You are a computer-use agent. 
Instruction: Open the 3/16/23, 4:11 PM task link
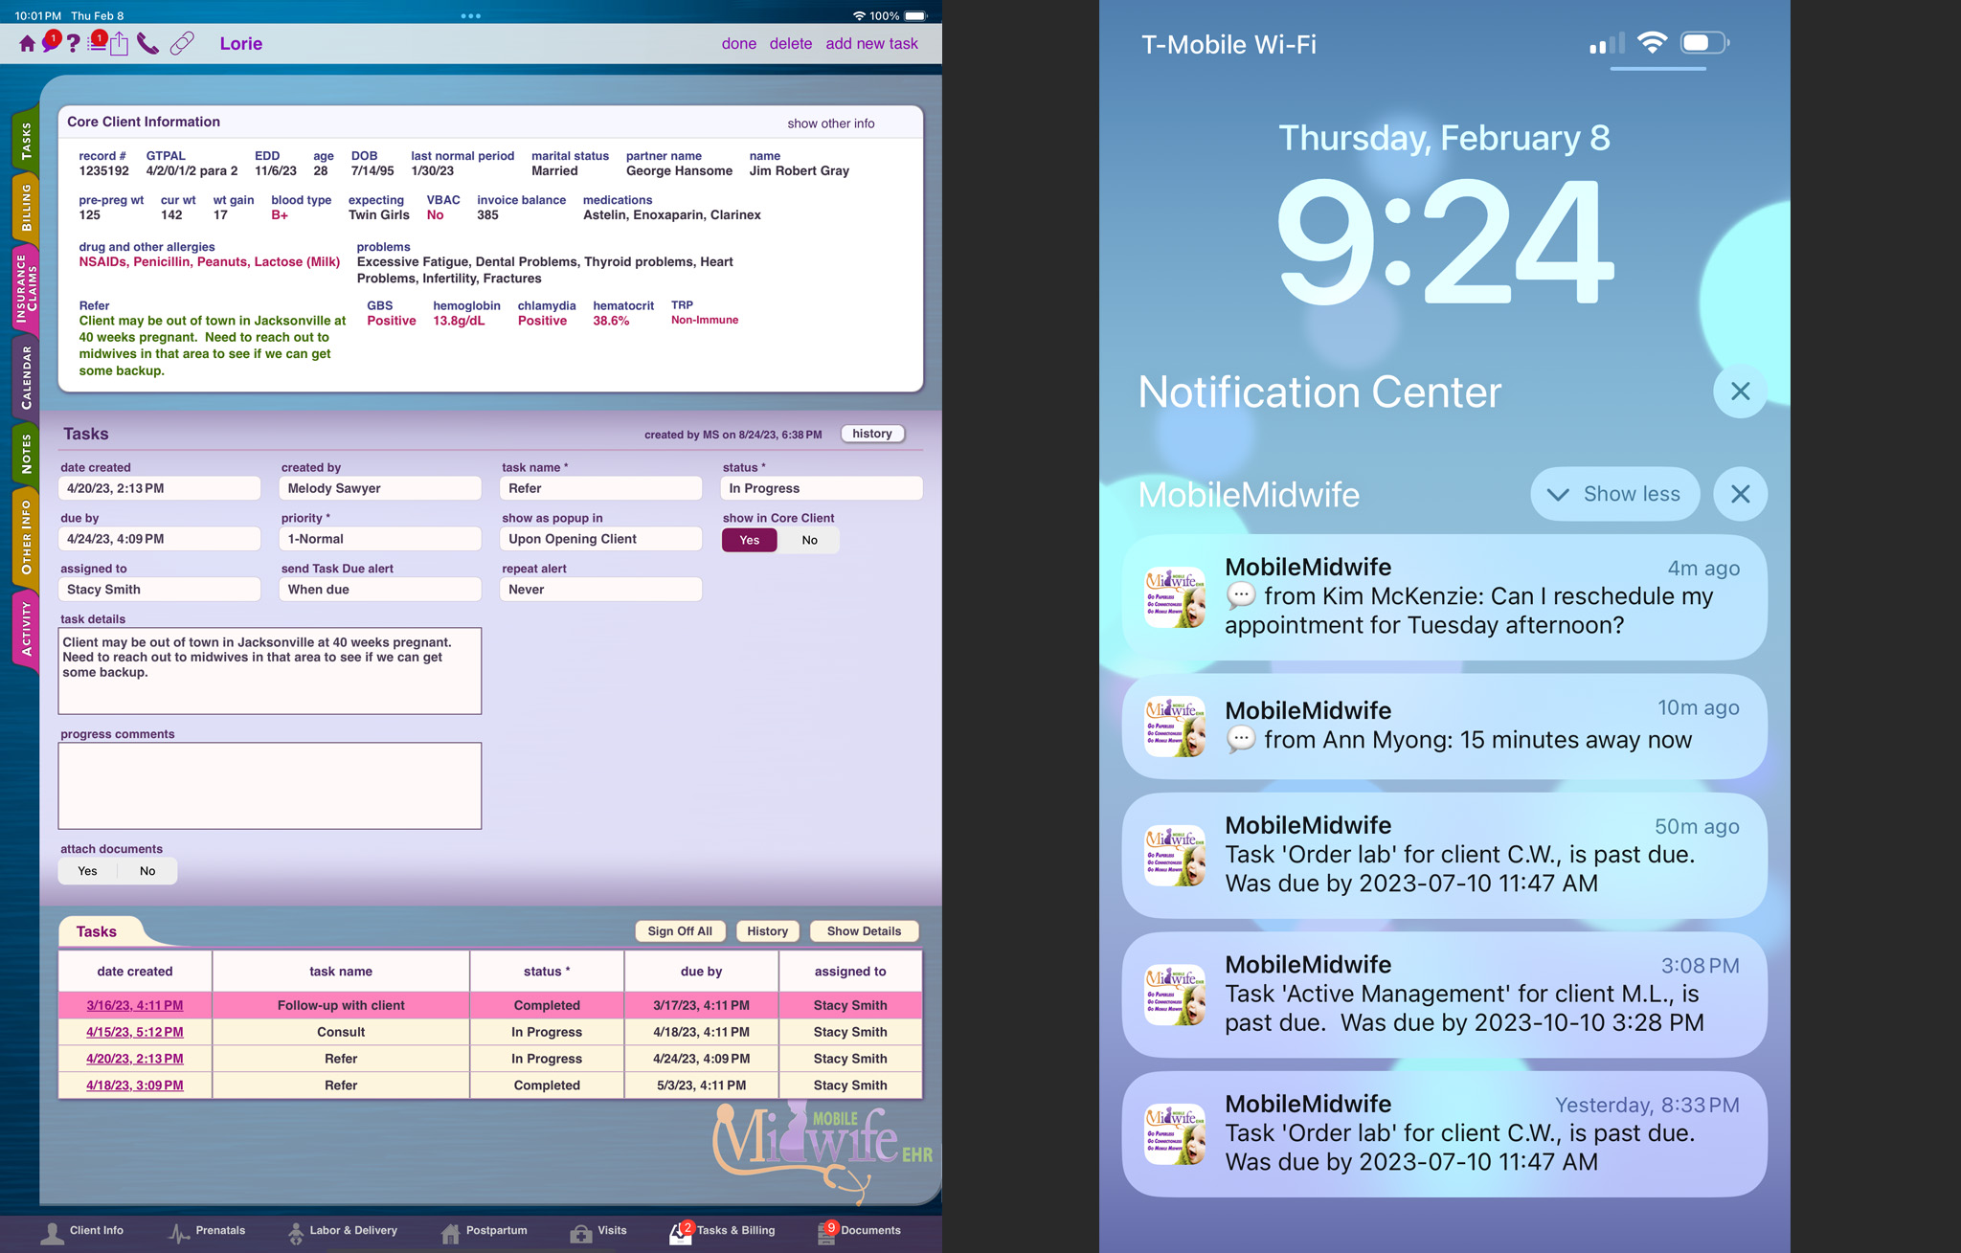(134, 1005)
